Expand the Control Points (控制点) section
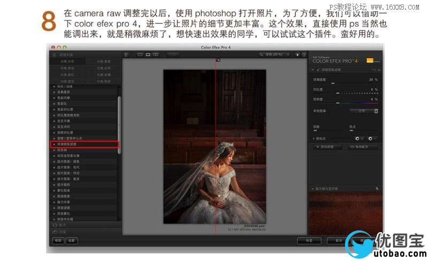 pyautogui.click(x=314, y=139)
